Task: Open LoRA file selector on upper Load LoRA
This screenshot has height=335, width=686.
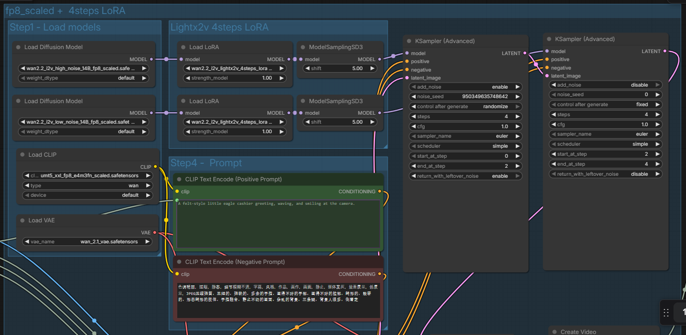Action: [234, 68]
